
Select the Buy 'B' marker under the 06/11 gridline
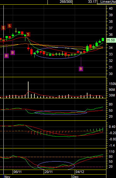[13, 53]
